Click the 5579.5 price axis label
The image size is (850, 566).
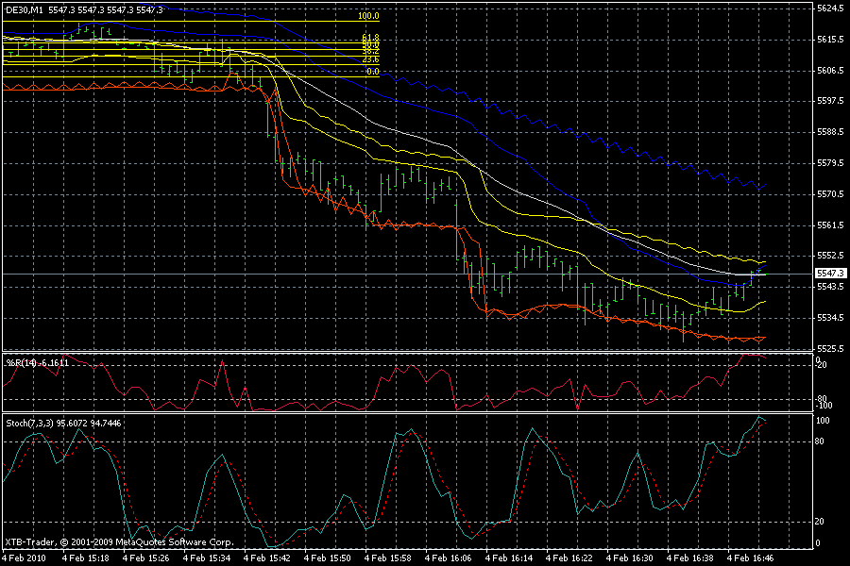830,162
